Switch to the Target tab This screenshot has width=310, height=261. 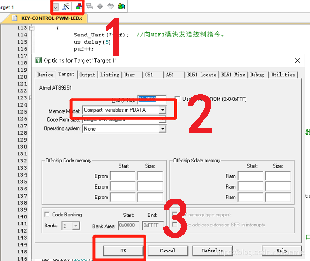click(66, 74)
